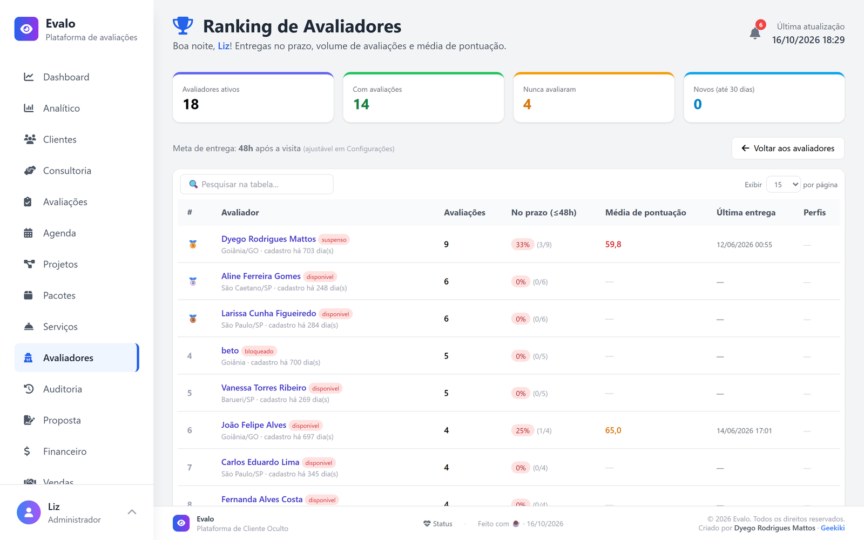Screen dimensions: 864x540
Task: Open Vanessa Torres Ribeiro profile link
Action: coord(264,388)
